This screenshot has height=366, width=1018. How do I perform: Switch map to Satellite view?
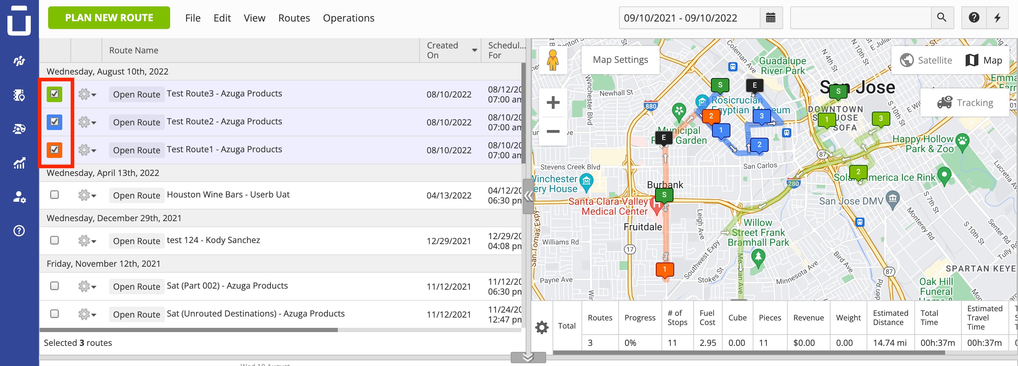[x=926, y=60]
